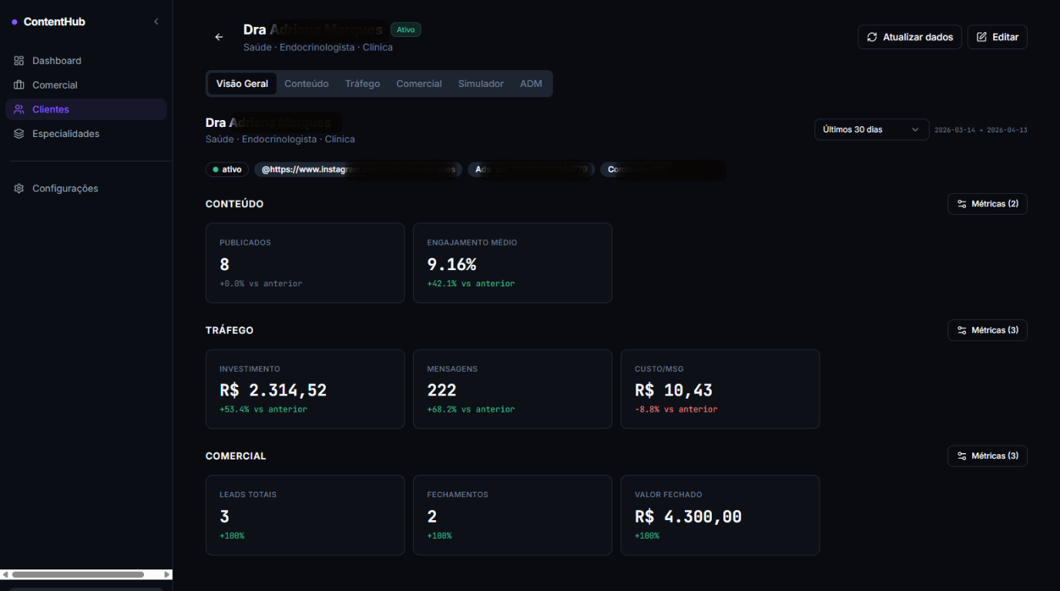The height and width of the screenshot is (591, 1060).
Task: Open Configurações via the gear icon
Action: tap(18, 188)
